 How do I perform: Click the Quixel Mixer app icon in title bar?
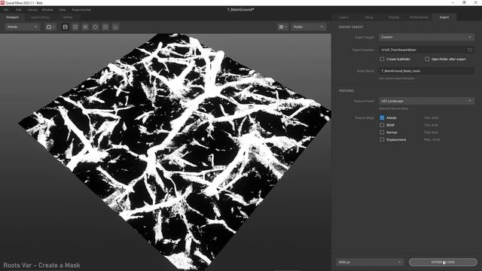pos(2,2)
